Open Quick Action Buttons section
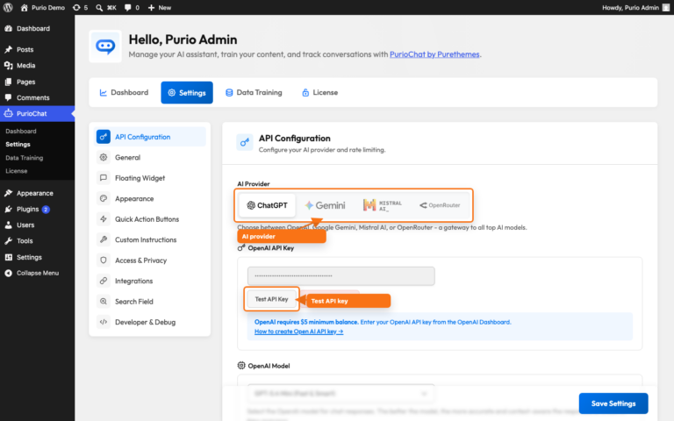The height and width of the screenshot is (421, 674). coord(149,219)
